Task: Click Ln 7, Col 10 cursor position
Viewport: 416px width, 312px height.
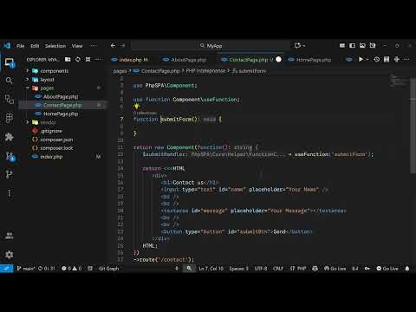Action: point(211,269)
